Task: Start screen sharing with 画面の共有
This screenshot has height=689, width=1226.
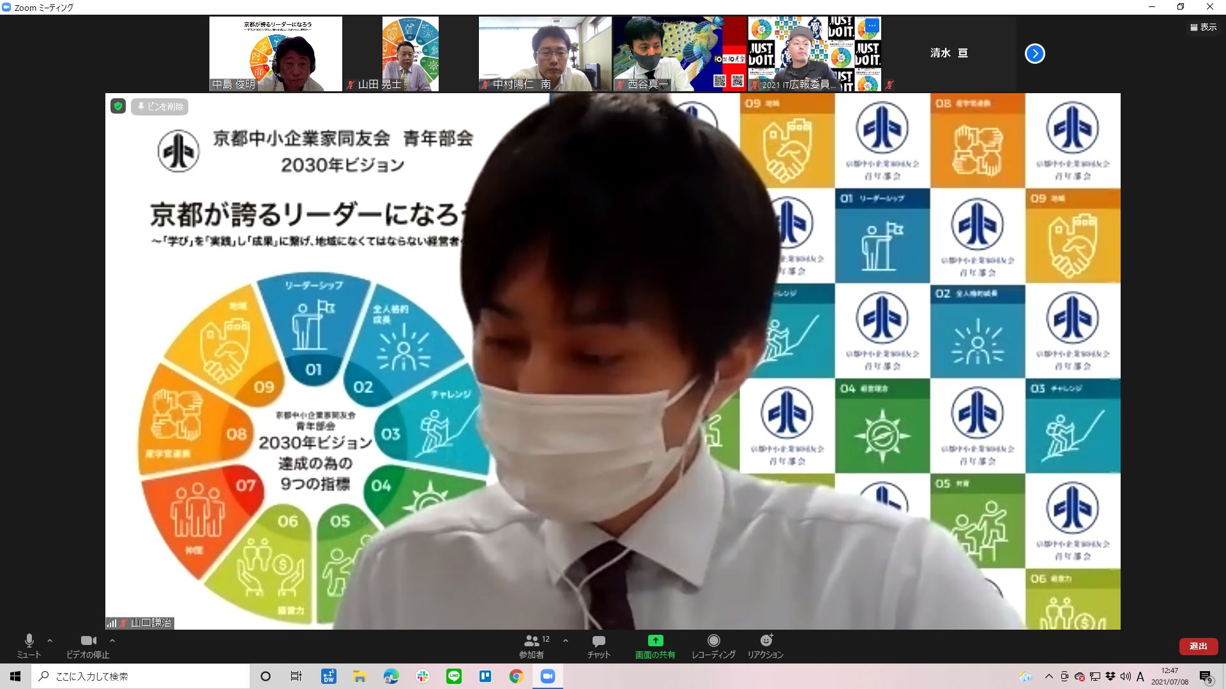Action: [655, 646]
